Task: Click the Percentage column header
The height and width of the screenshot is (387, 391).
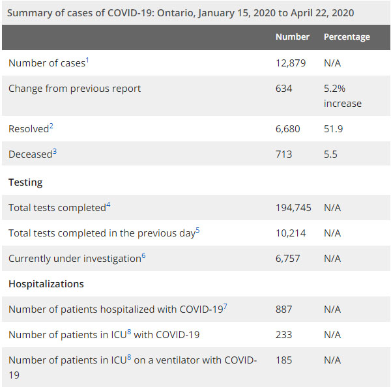Action: 347,37
